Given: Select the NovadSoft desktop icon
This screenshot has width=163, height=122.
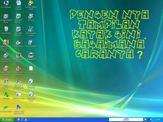Looking at the screenshot, I should 31,56.
